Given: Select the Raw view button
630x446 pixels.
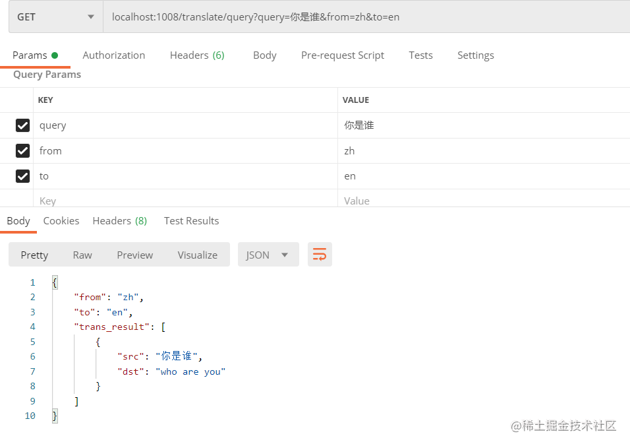Looking at the screenshot, I should coord(82,255).
